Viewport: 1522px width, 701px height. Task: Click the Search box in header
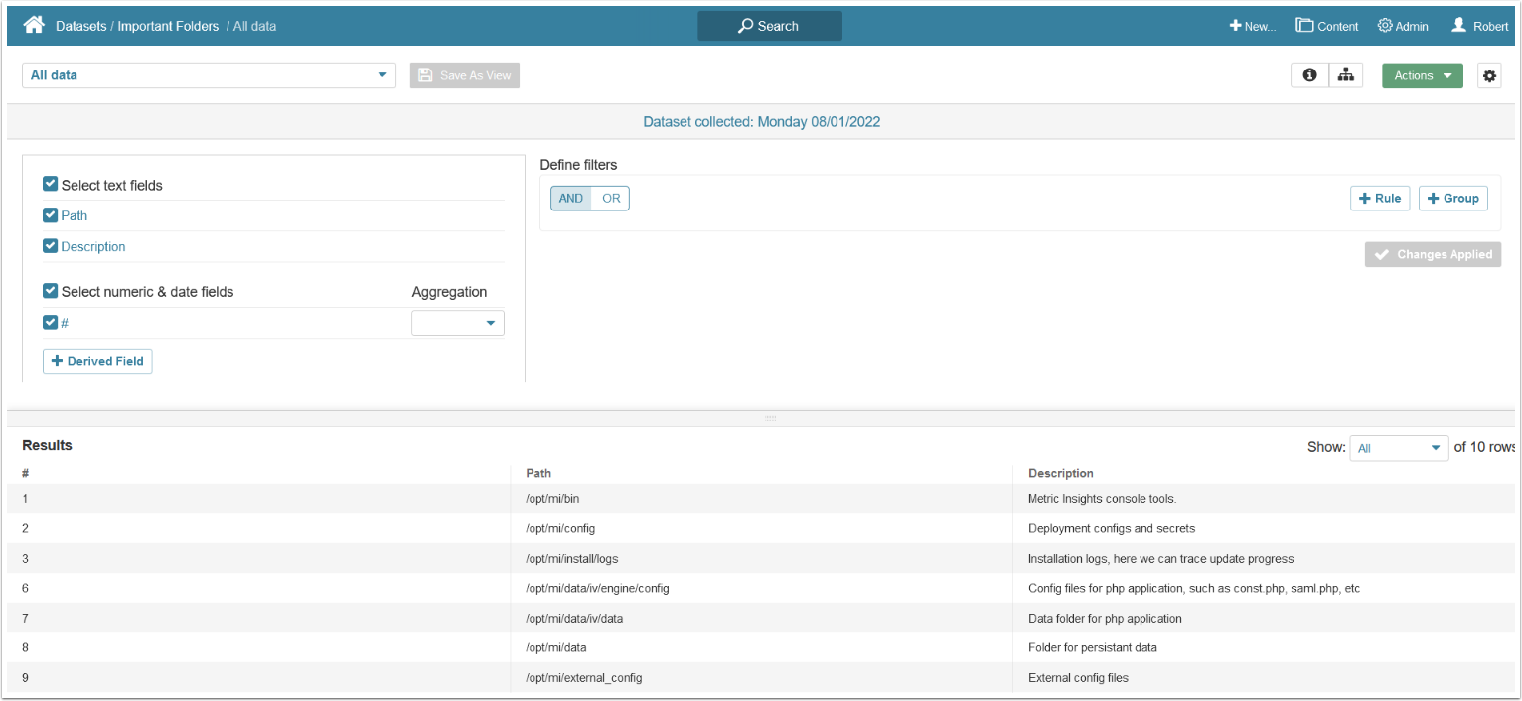(x=769, y=26)
